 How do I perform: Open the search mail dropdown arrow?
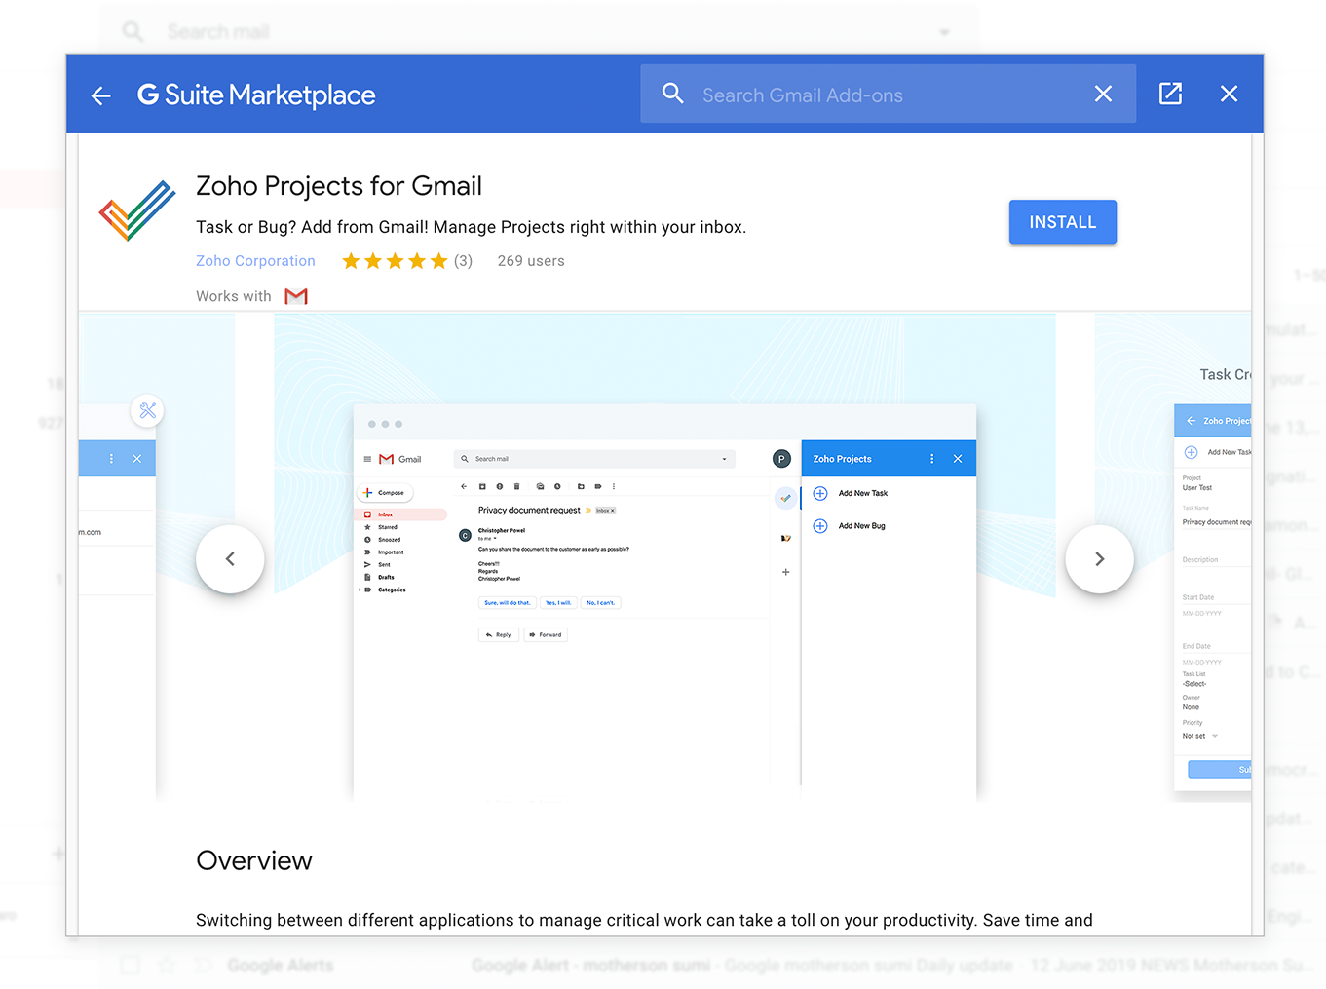tap(723, 458)
